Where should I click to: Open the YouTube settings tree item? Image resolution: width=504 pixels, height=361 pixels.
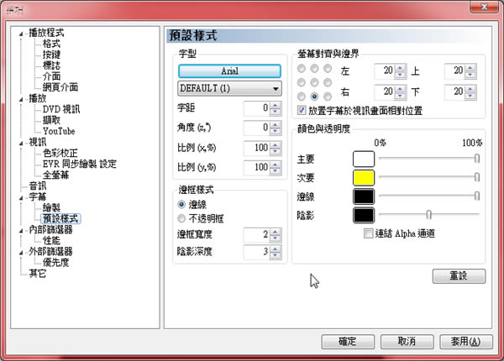click(x=60, y=131)
